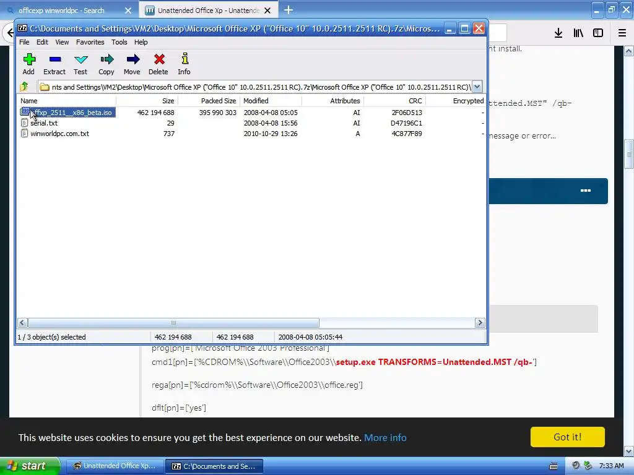Switch to Unattended Office Xp taskbar button
Screen dimensions: 634x475
(115, 466)
